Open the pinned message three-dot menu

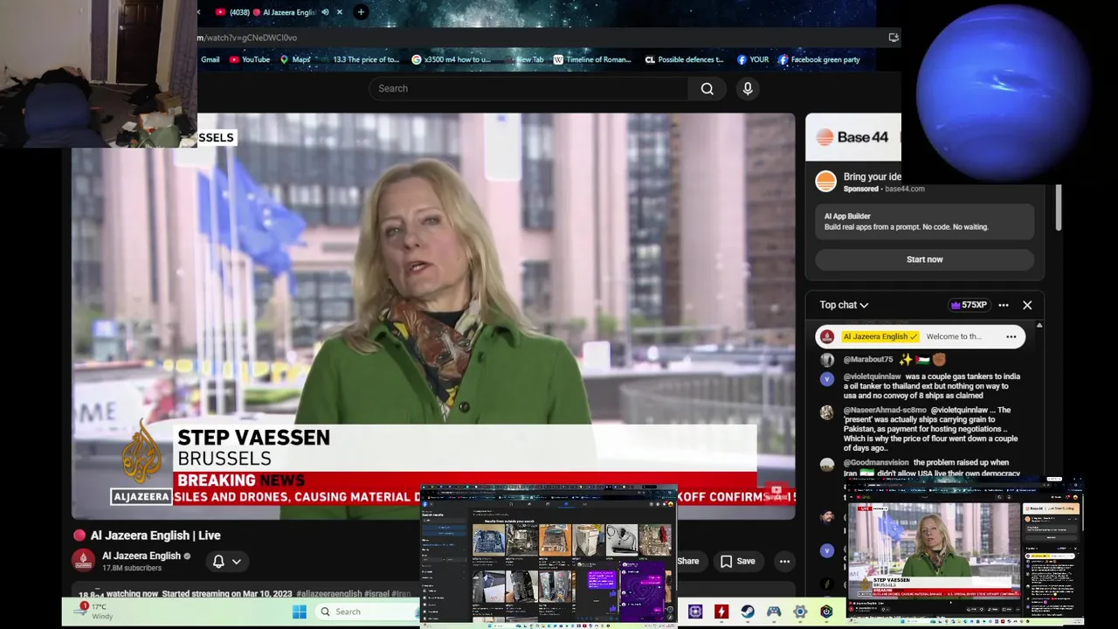pyautogui.click(x=1011, y=336)
